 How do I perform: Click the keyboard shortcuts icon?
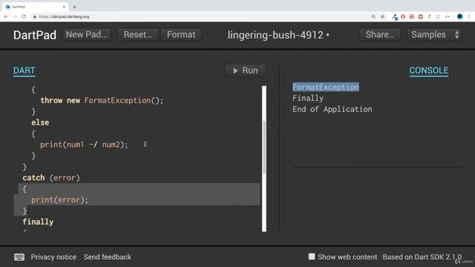click(x=19, y=257)
